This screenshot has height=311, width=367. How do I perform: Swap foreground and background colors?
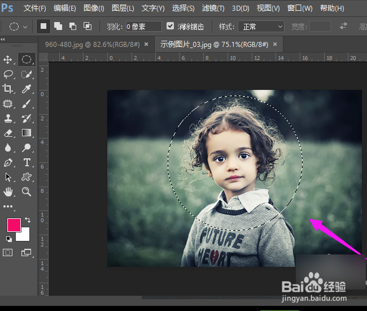[x=28, y=220]
